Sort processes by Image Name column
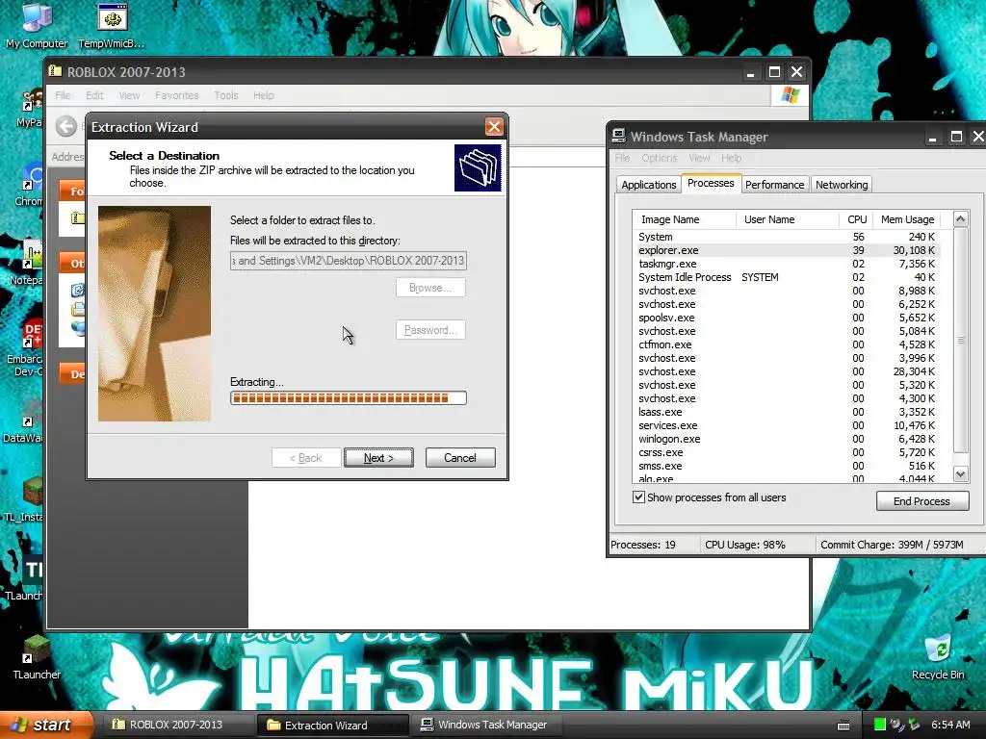Screen dimensions: 986x739 [685, 219]
